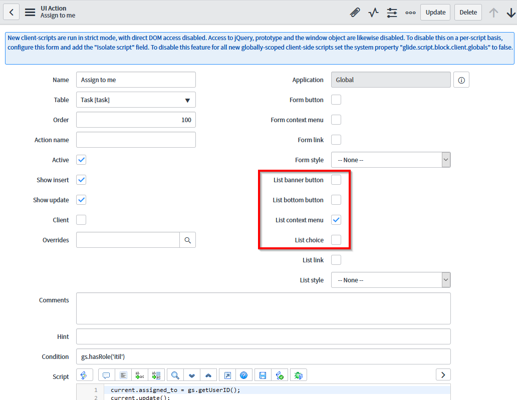Open the Table dropdown showing Task [task]
Screen dimensions: 517x400
click(136, 100)
